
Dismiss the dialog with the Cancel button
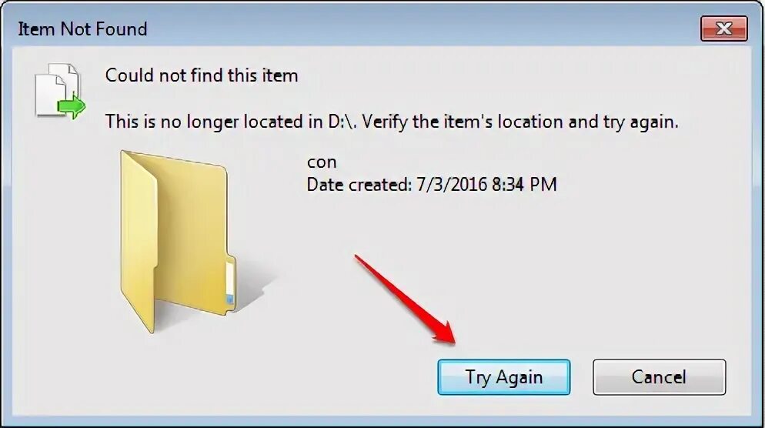click(x=659, y=377)
